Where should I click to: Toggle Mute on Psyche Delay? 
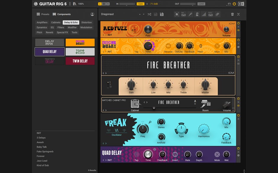pyautogui.click(x=217, y=46)
